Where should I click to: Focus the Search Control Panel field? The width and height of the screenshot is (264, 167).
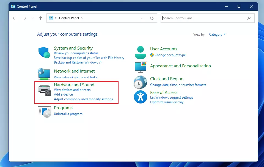coord(207,18)
